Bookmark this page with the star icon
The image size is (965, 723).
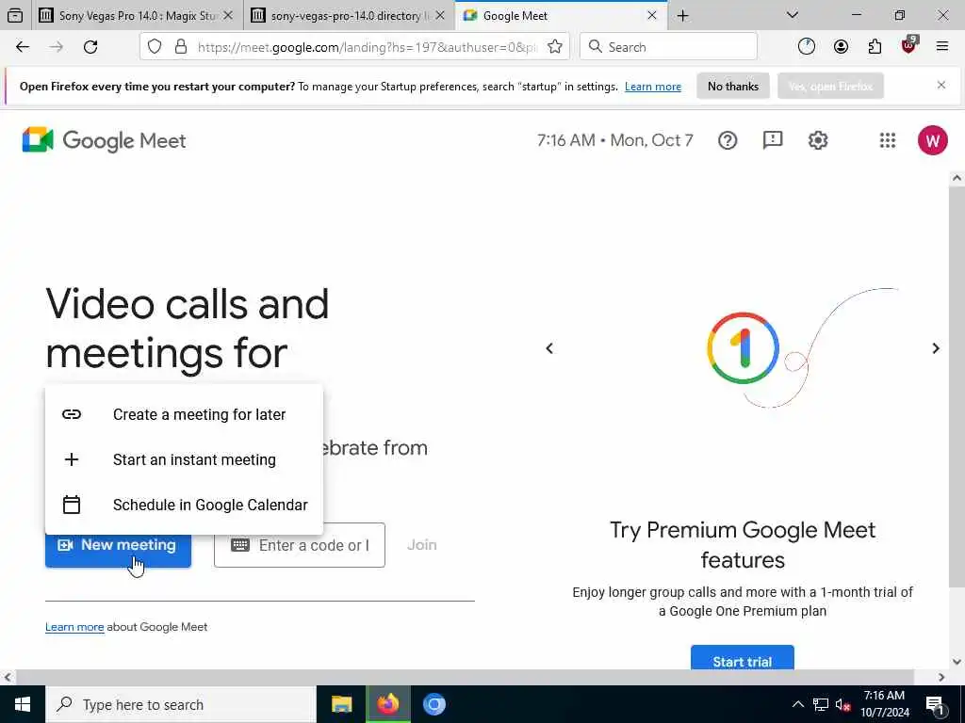pos(554,47)
